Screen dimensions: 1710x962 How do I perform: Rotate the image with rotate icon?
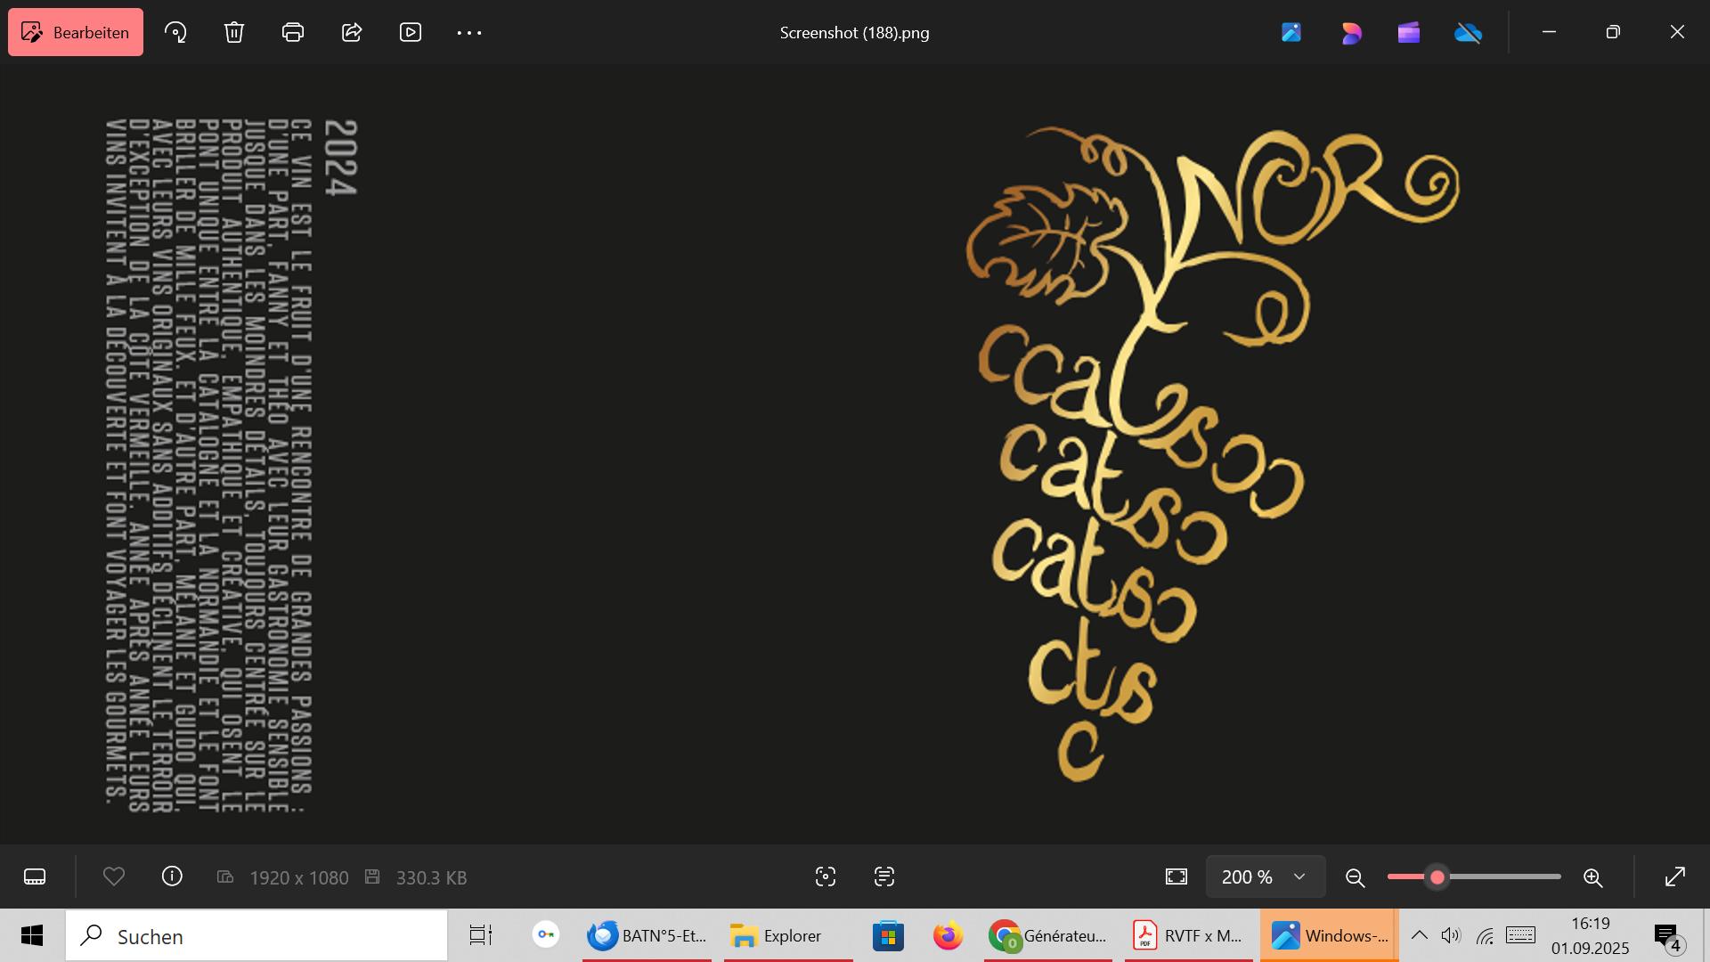pos(175,33)
